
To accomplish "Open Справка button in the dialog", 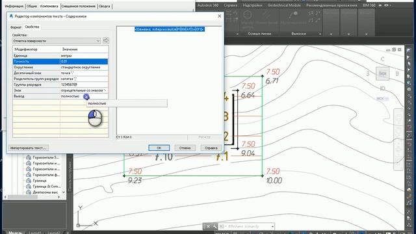I will (211, 148).
